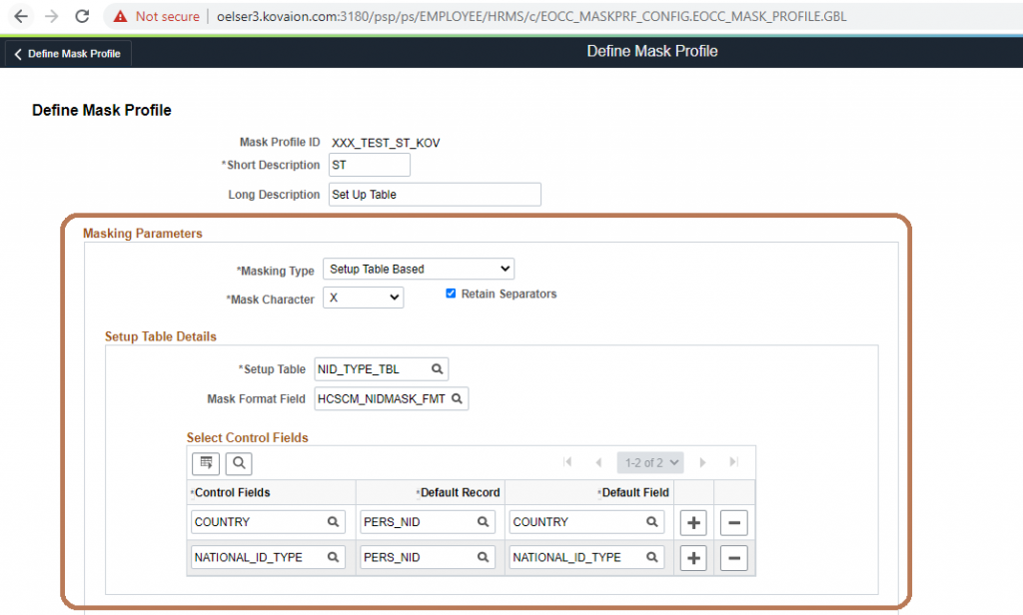Image resolution: width=1023 pixels, height=615 pixels.
Task: Open lookup for NATIONAL_ID_TYPE control field
Action: [334, 557]
